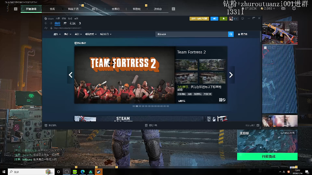Image resolution: width=312 pixels, height=175 pixels.
Task: Click the green 行前备战 button
Action: 267,156
